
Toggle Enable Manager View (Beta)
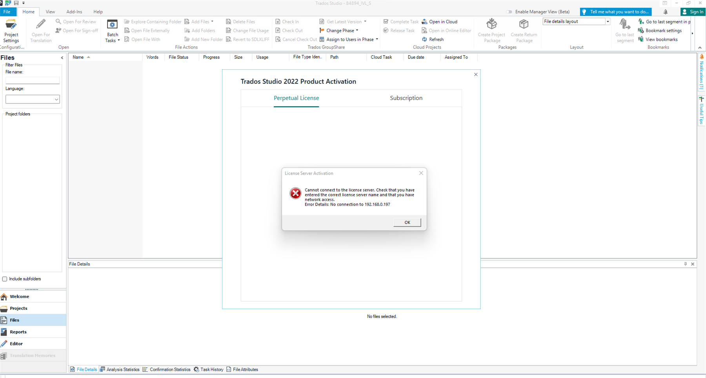point(509,12)
